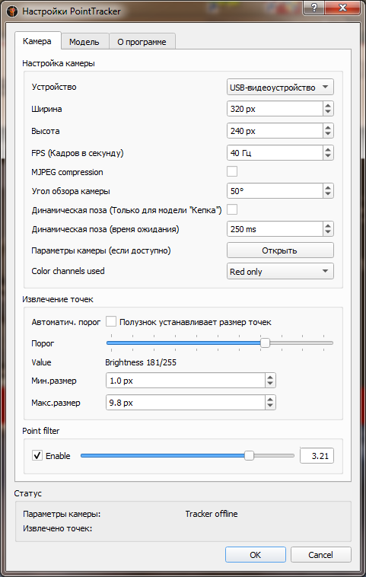This screenshot has width=366, height=577.
Task: Toggle Динамическая поза Кепка checkbox
Action: point(232,210)
